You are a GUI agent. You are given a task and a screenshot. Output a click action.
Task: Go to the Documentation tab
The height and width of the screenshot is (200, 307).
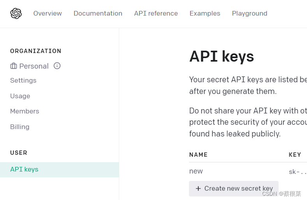(x=98, y=14)
